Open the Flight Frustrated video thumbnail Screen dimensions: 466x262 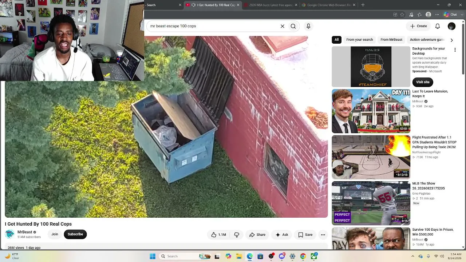[371, 157]
